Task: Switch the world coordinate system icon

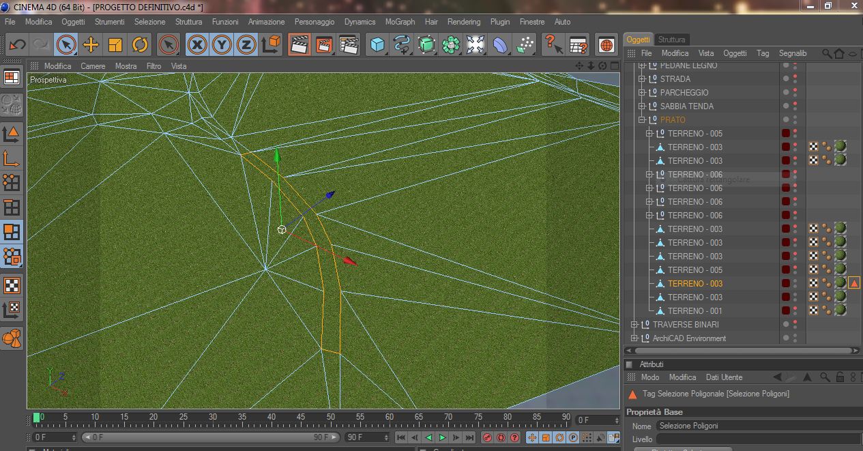Action: point(271,45)
